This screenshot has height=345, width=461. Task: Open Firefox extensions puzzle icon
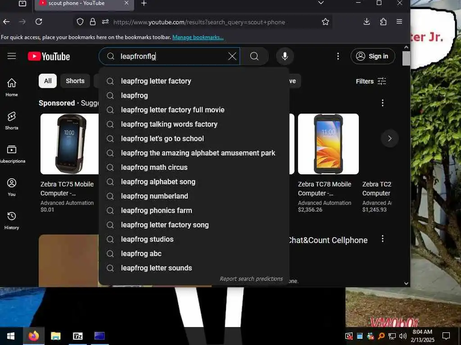[383, 22]
